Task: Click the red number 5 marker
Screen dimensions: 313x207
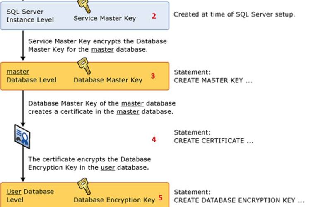Action: 160,198
